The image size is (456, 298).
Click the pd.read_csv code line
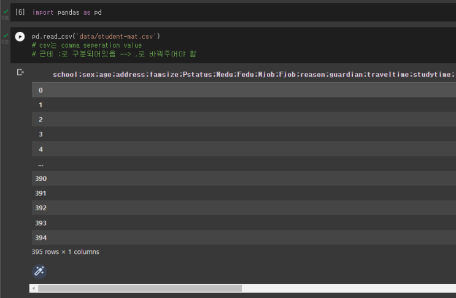[96, 36]
